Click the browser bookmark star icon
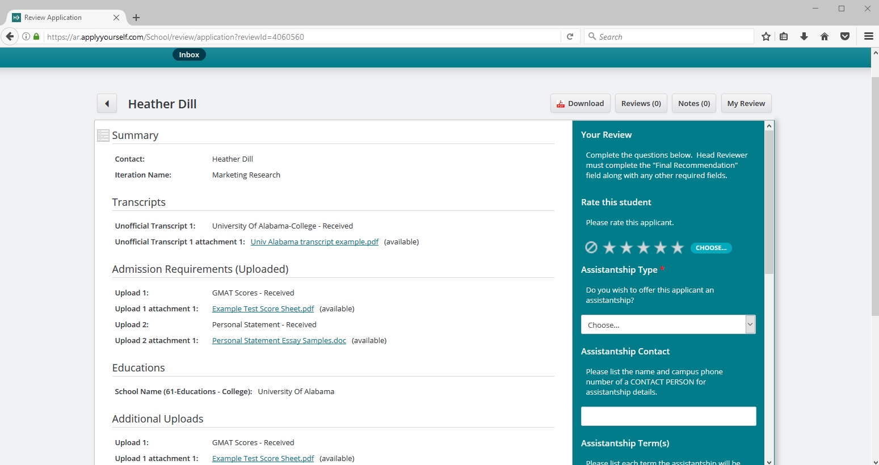The width and height of the screenshot is (879, 465). [x=766, y=37]
